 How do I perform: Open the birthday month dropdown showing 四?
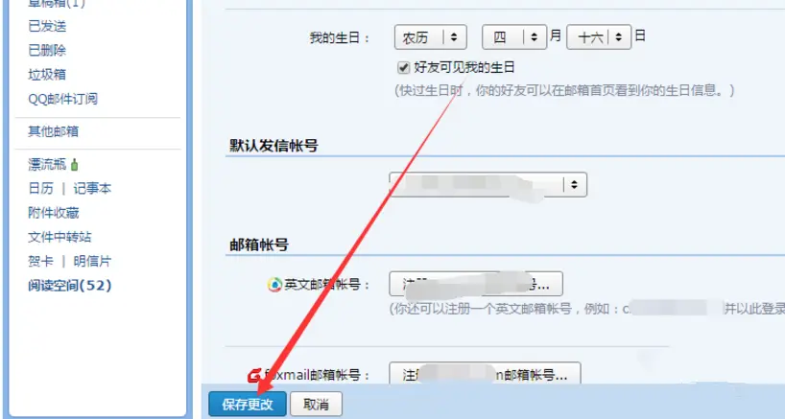[514, 37]
